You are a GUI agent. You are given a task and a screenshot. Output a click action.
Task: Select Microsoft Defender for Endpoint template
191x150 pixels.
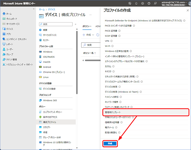pos(146,21)
